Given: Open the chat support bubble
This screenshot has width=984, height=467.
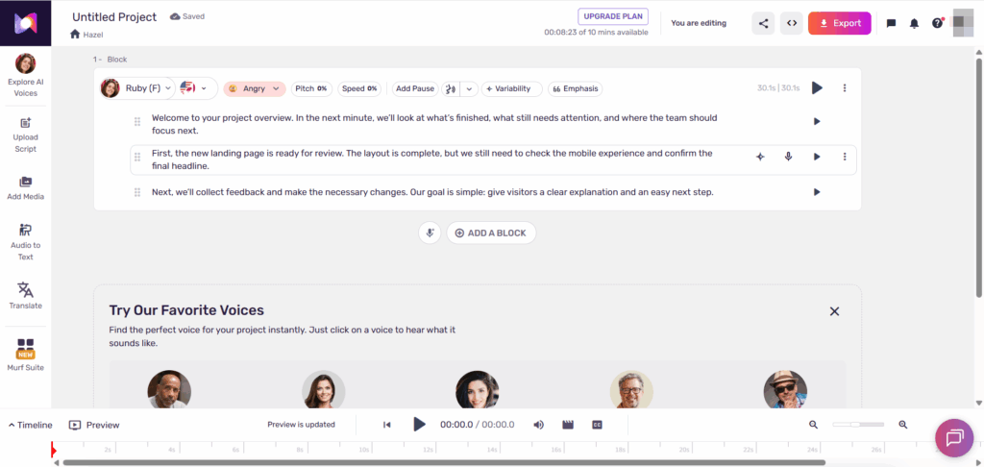Looking at the screenshot, I should point(954,437).
